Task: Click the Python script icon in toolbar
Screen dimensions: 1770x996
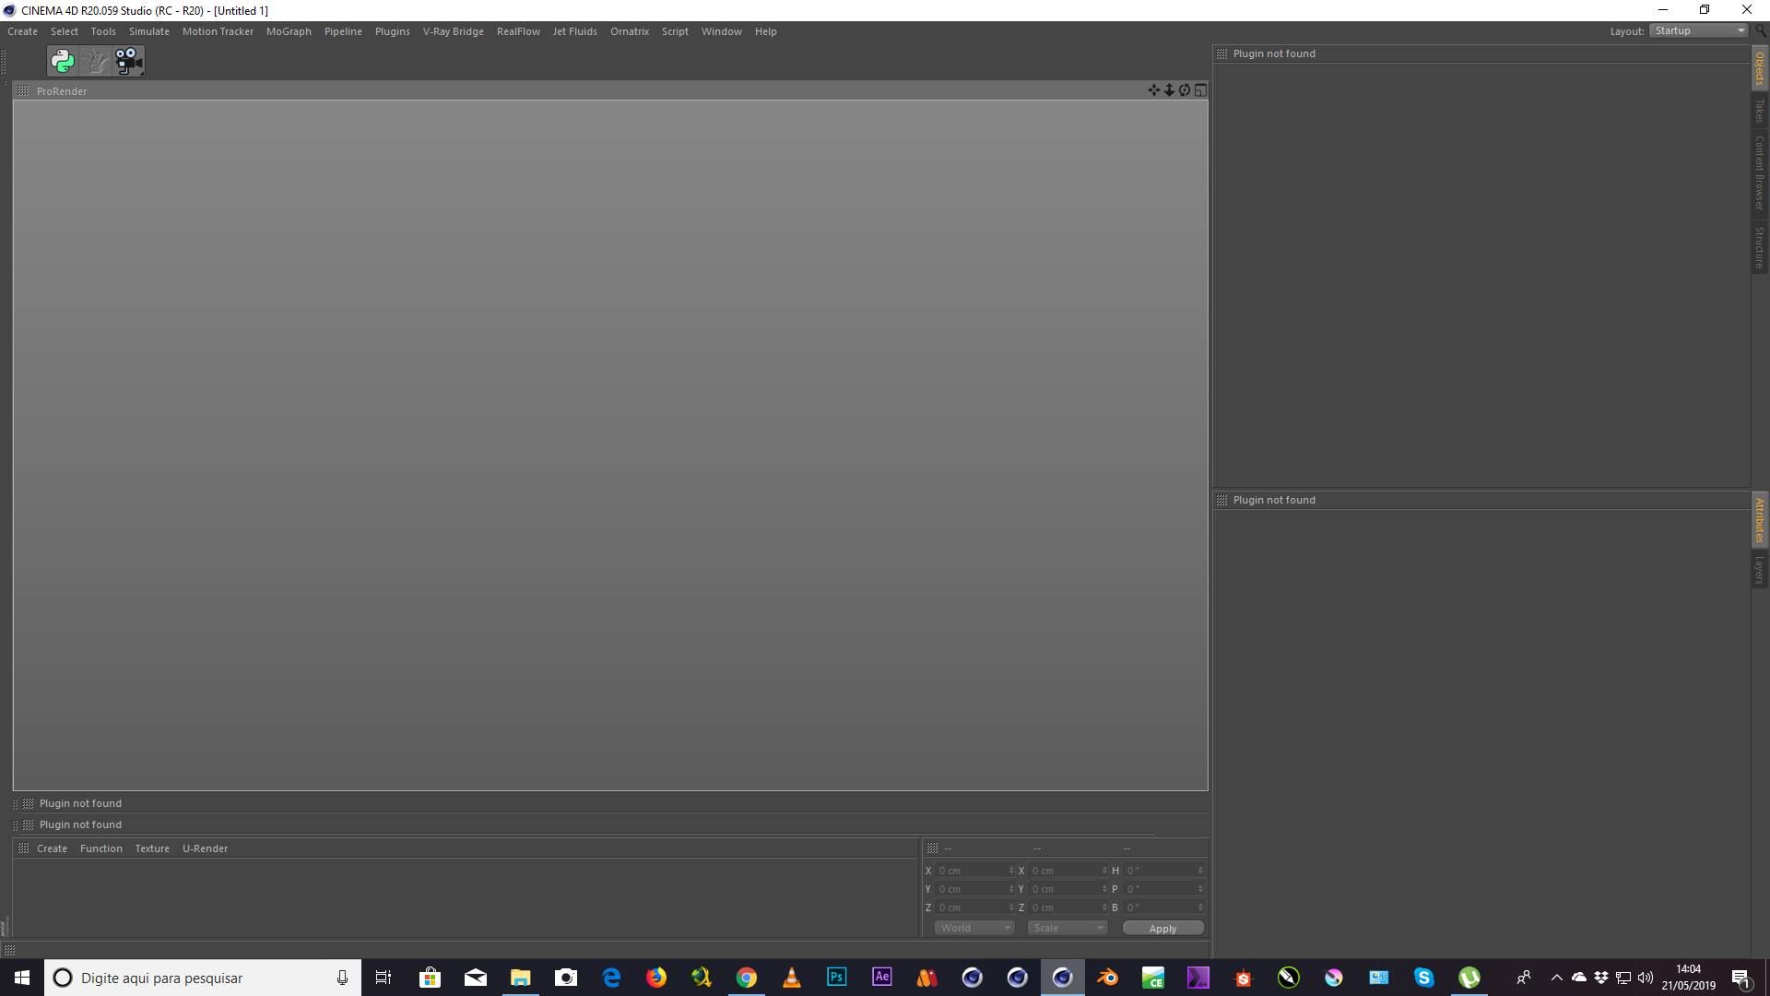Action: [x=62, y=62]
